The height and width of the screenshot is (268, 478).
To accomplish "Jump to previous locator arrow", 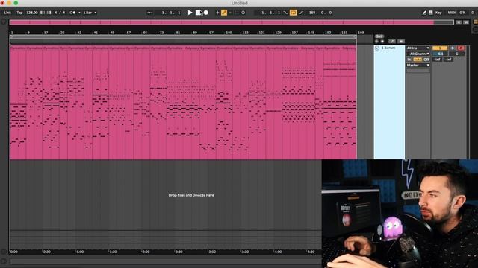I will [376, 42].
